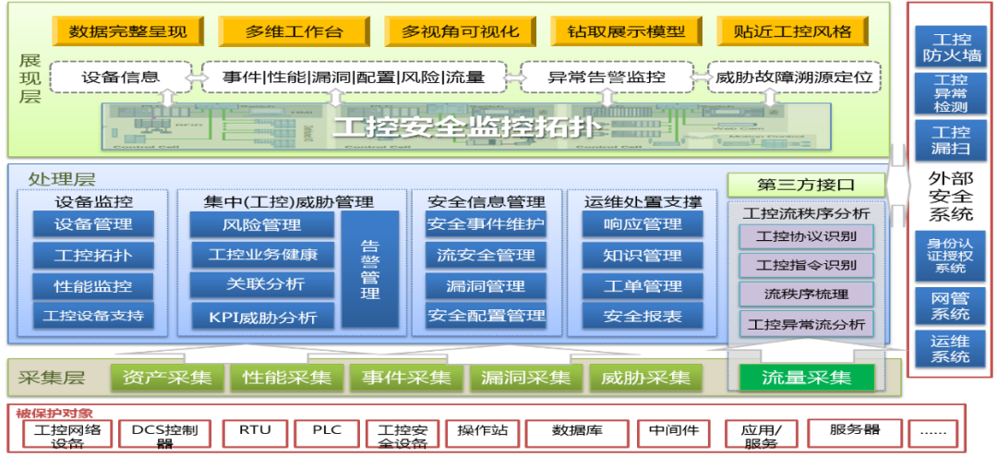Select the 性能监控 module
The height and width of the screenshot is (457, 997).
pos(93,286)
